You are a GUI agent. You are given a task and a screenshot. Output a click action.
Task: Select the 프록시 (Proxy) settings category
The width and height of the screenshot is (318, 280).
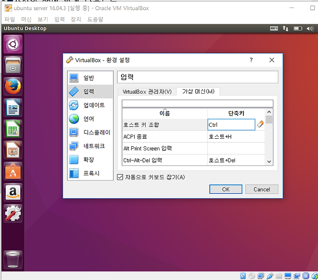(90, 173)
